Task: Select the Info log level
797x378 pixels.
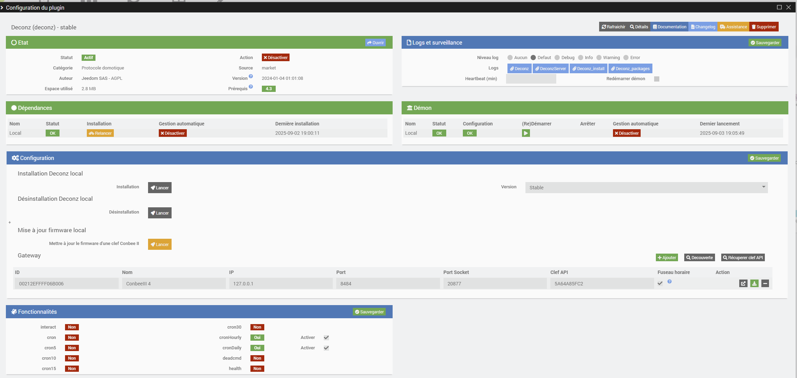Action: tap(580, 58)
